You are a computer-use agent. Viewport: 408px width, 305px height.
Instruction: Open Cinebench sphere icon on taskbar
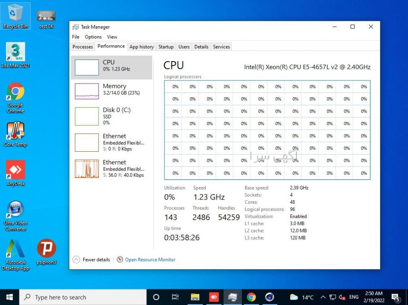pyautogui.click(x=270, y=297)
